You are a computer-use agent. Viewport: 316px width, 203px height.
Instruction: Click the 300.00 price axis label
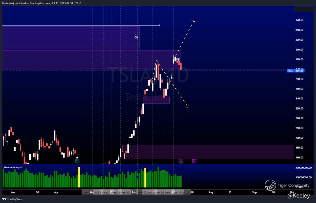point(299,40)
